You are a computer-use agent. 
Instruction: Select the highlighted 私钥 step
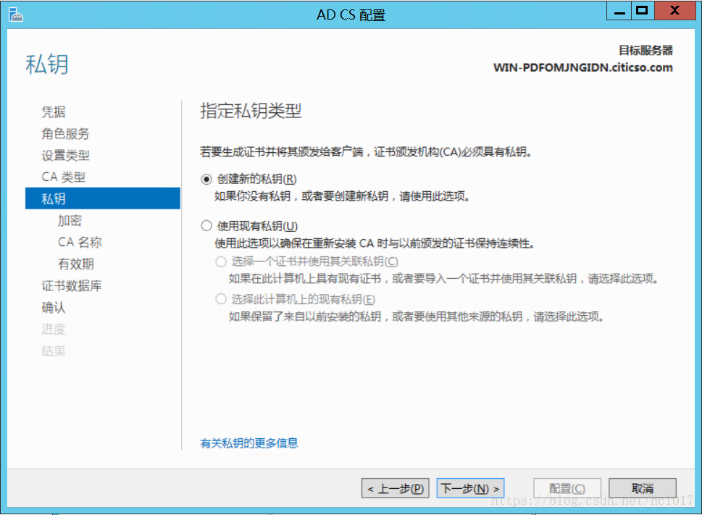[103, 198]
